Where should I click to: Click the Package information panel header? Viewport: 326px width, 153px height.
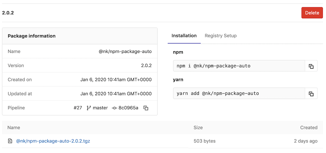click(80, 36)
